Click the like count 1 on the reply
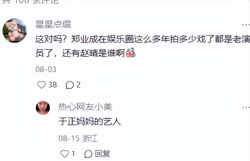The height and width of the screenshot is (161, 250). (73, 154)
